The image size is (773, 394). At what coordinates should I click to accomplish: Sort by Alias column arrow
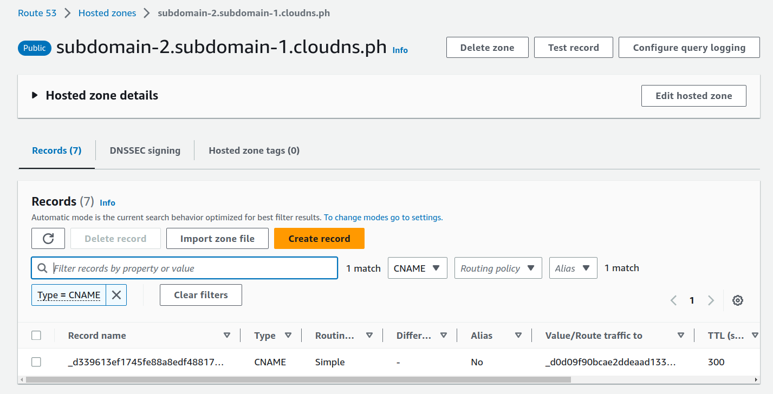pos(518,336)
